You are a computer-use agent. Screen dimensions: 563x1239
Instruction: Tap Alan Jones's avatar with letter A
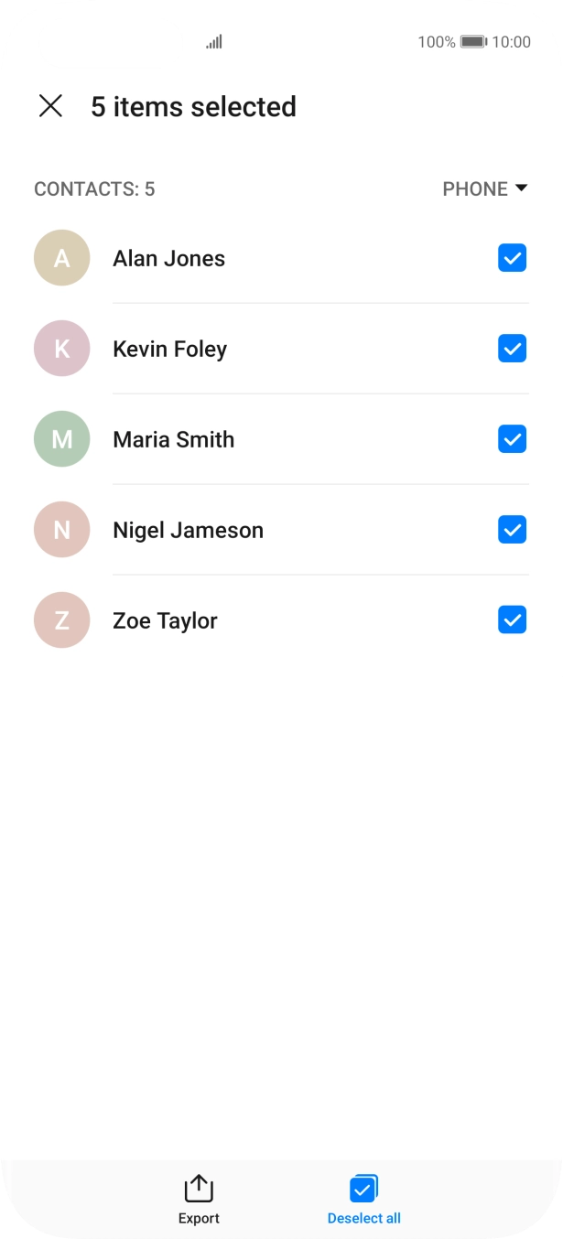61,258
